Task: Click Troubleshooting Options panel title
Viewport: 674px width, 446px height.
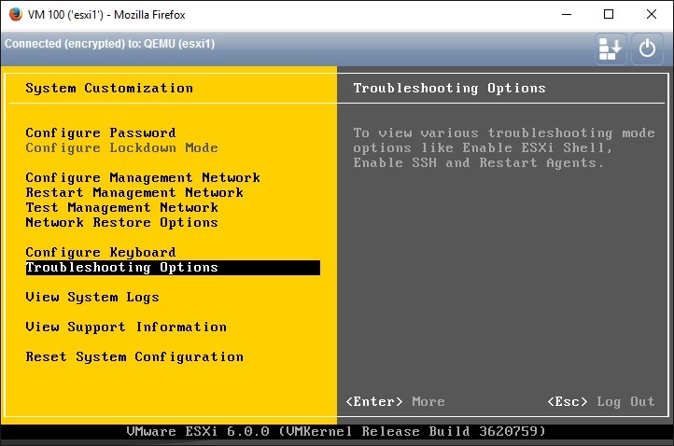Action: 449,88
